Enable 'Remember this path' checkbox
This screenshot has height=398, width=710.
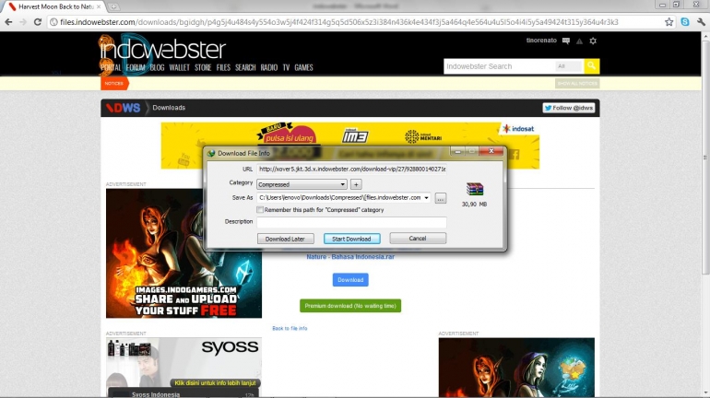(x=261, y=210)
